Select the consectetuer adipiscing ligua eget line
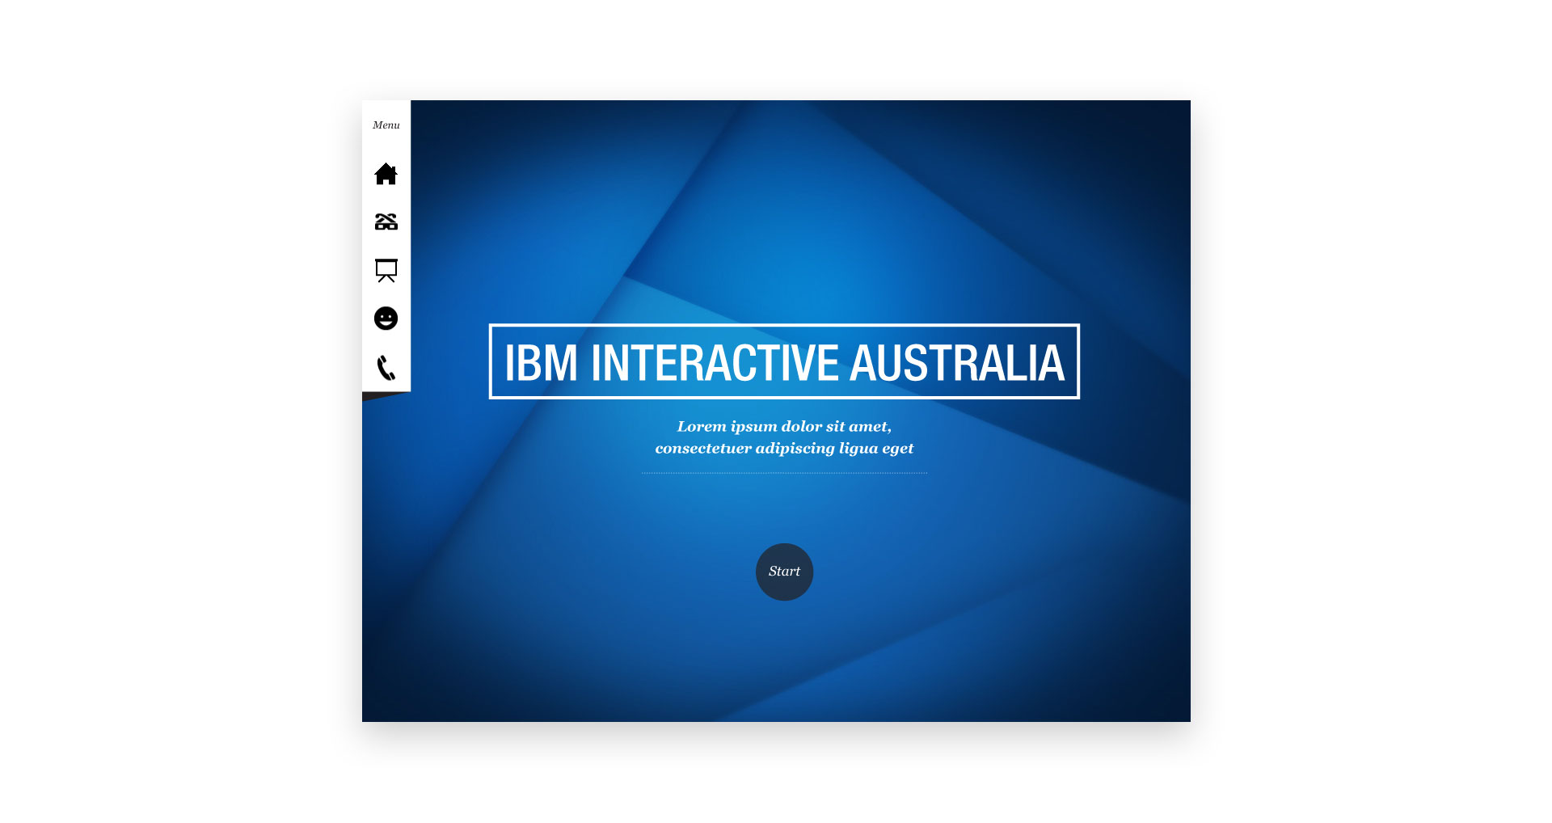This screenshot has height=823, width=1552. 784,448
